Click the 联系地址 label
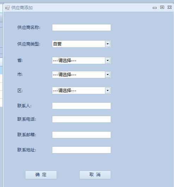174x187 pixels. [27, 150]
